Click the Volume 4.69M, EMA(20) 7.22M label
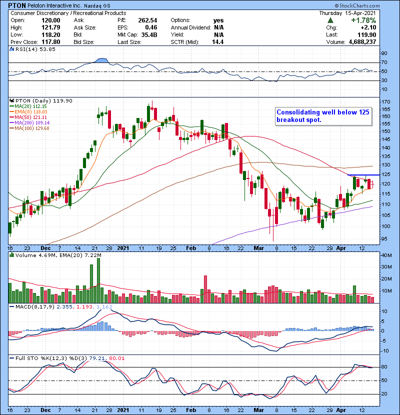Viewport: 400px width, 415px height. click(x=58, y=255)
